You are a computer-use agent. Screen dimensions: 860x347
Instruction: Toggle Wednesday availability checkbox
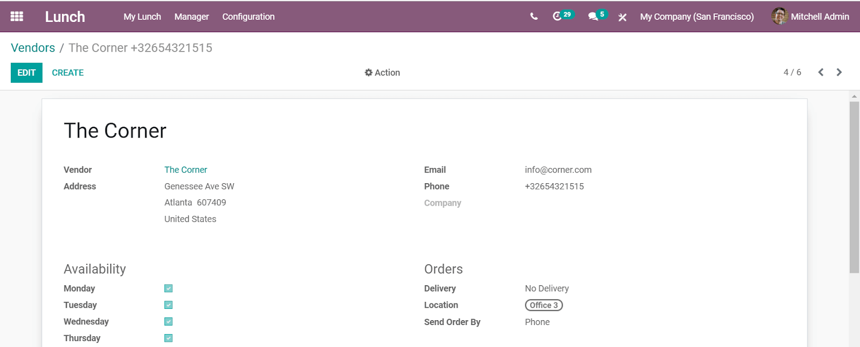click(x=168, y=322)
